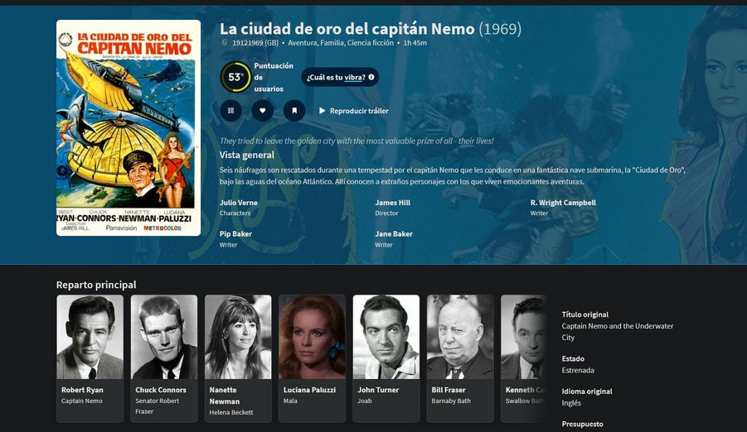
Task: Click the G certification rating badge
Action: click(225, 43)
